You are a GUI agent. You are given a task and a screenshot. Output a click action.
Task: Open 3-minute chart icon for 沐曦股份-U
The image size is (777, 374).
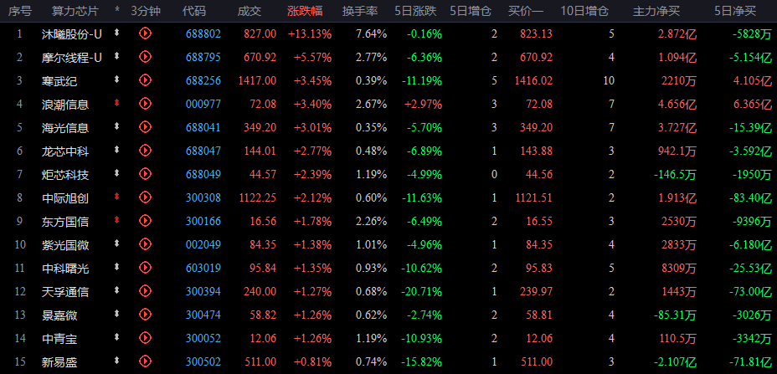click(145, 33)
